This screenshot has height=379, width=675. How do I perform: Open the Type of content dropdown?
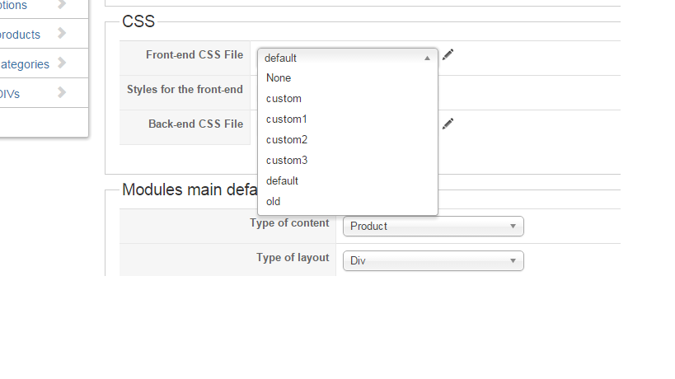click(x=433, y=226)
